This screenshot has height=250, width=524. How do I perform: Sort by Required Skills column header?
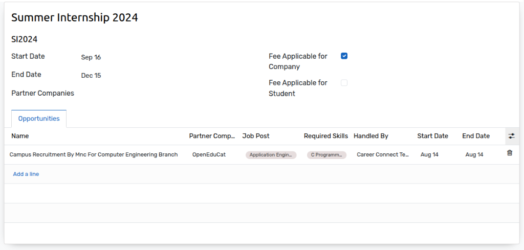pos(326,136)
